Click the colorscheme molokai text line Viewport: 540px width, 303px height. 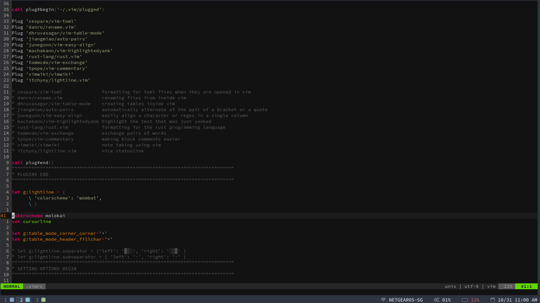click(x=39, y=215)
